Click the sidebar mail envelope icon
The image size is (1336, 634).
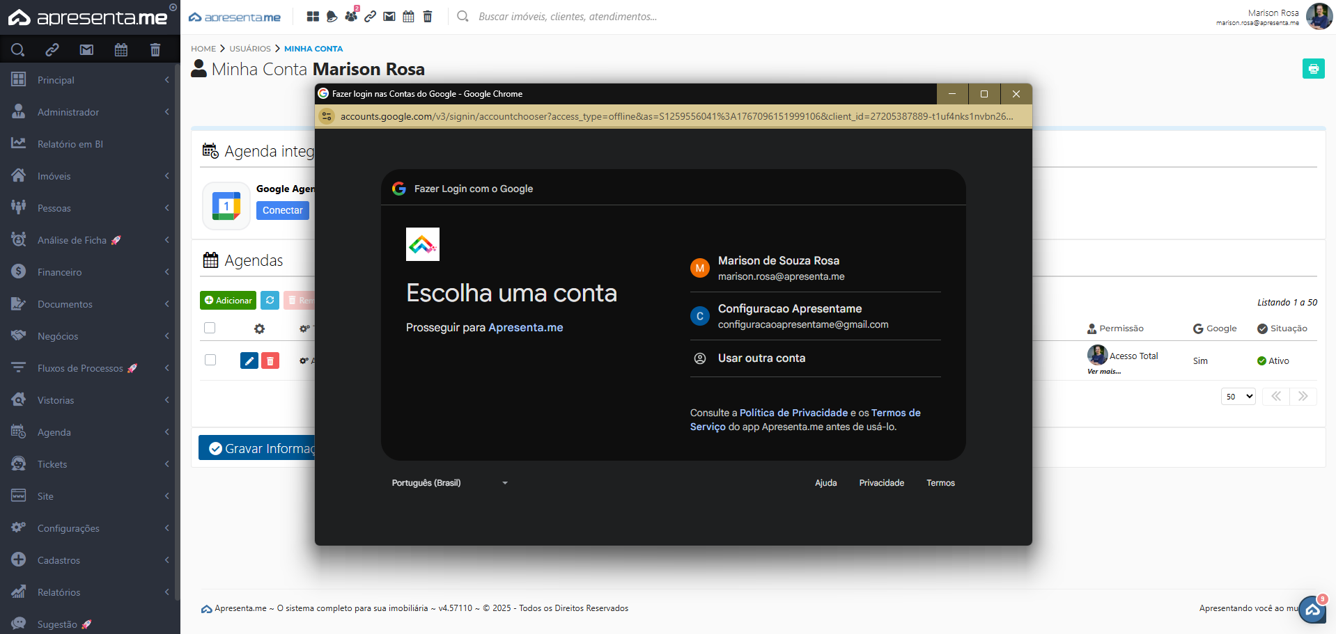point(86,49)
